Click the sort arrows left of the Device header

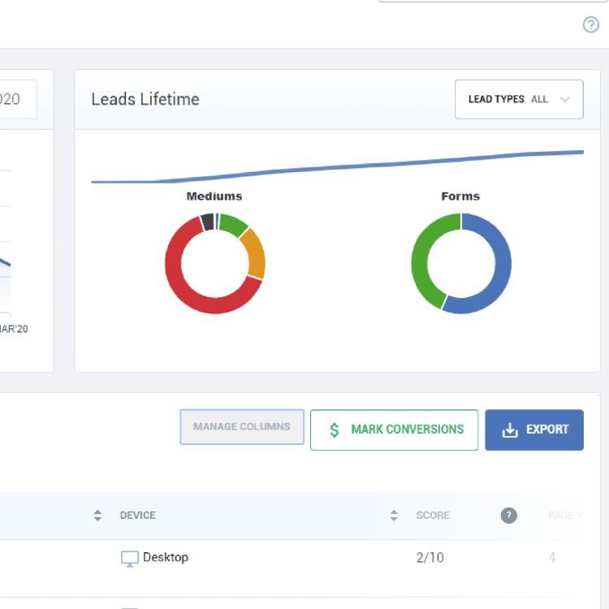98,516
